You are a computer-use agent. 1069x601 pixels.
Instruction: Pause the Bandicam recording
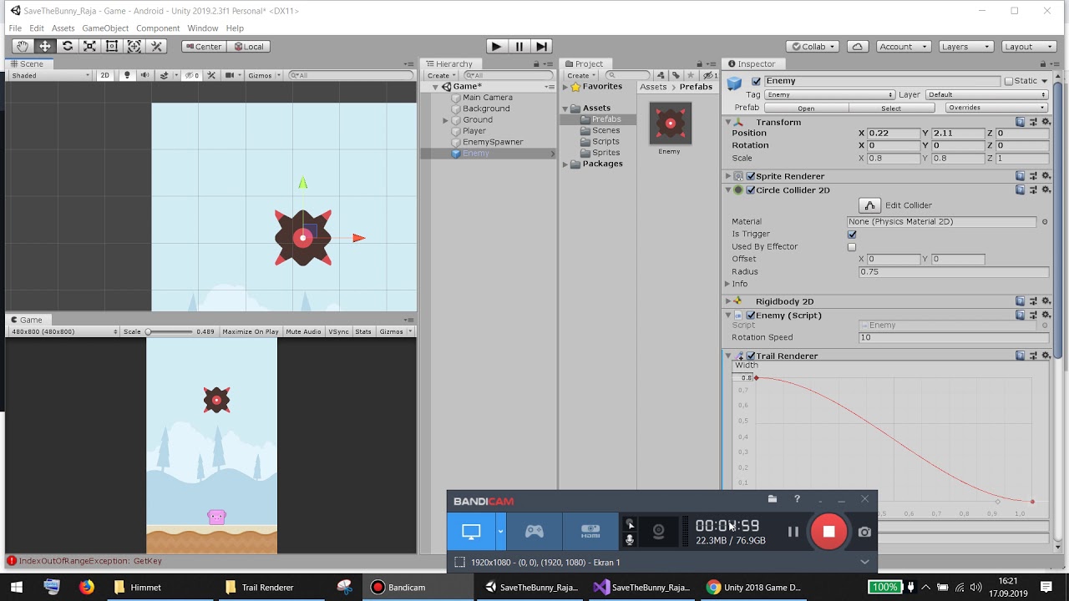[x=793, y=532]
